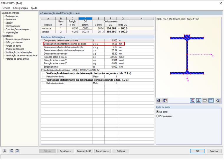The image size is (224, 160).
Task: Select 'Rotação sobre o eixo Y' row
Action: (97, 60)
